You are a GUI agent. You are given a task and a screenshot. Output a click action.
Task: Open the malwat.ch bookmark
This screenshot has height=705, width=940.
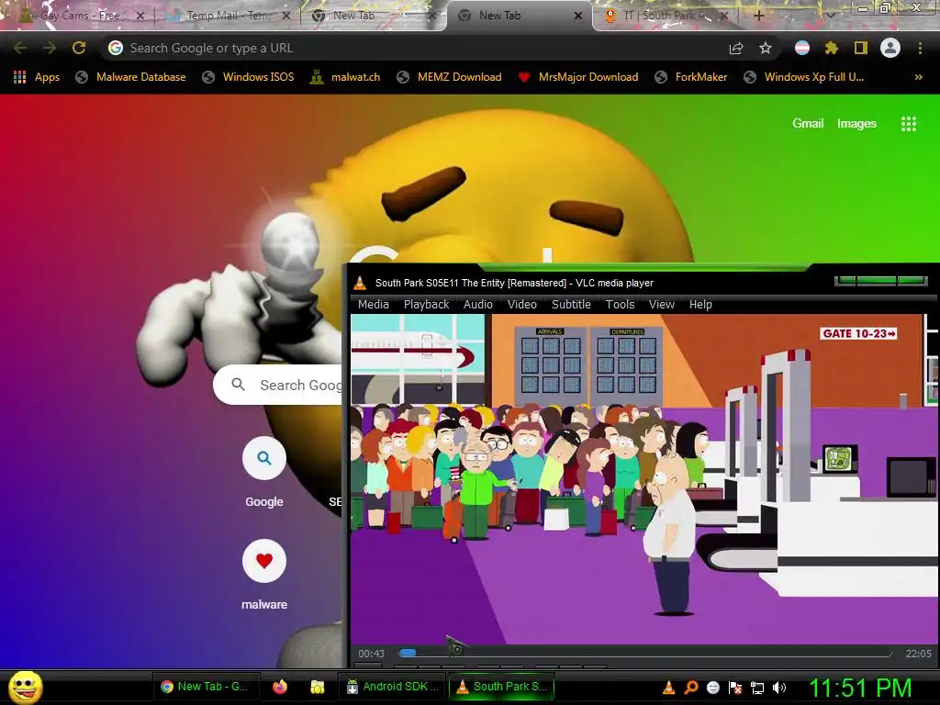point(345,77)
